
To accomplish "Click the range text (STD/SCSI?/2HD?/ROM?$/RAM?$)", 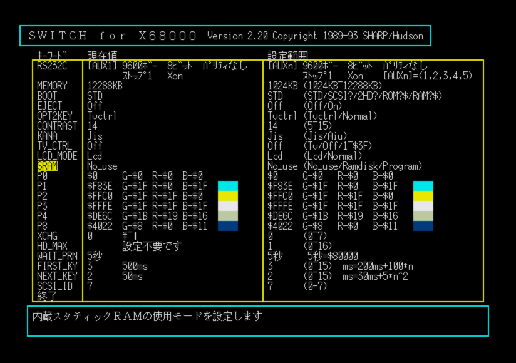I will [373, 96].
